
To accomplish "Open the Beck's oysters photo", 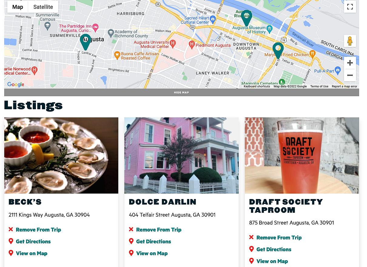I will pyautogui.click(x=61, y=155).
